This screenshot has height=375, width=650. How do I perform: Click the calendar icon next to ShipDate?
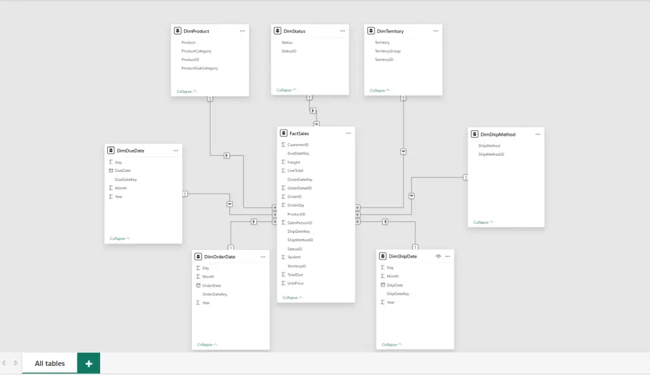point(382,284)
